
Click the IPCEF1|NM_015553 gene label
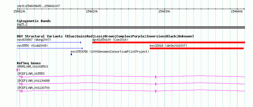tap(31, 74)
